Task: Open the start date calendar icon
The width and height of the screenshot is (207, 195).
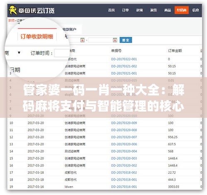Action: coord(83,40)
